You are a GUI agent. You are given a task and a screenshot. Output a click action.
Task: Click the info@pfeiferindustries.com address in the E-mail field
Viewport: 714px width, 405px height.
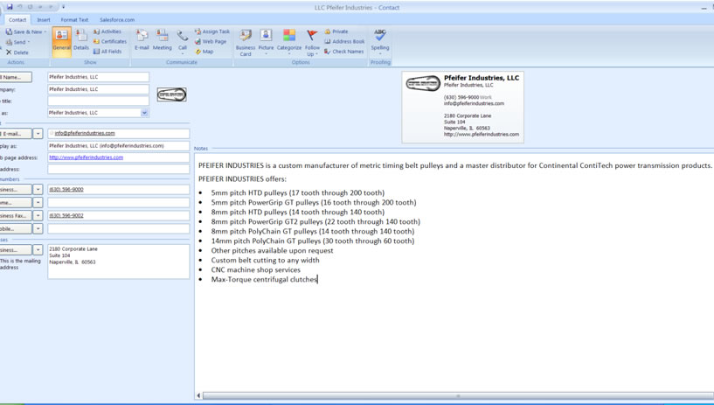pos(85,133)
